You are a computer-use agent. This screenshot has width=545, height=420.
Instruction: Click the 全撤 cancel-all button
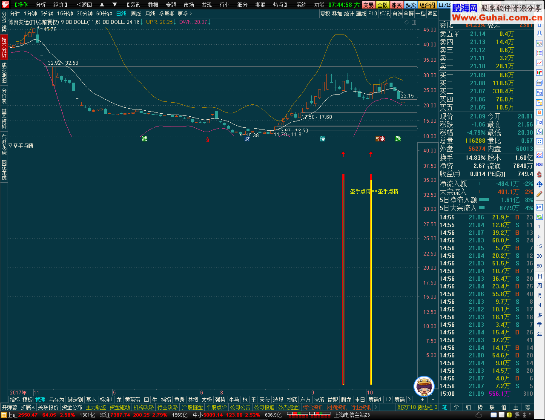[382, 5]
